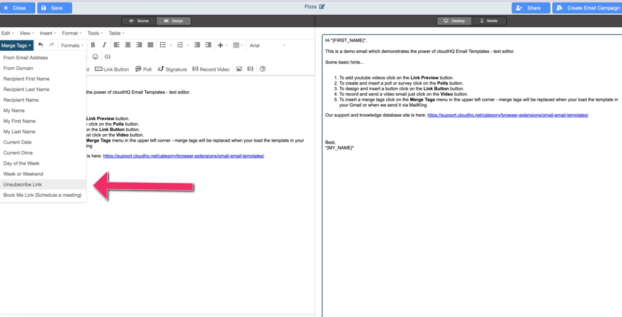
Task: Click Record Video in the toolbar
Action: click(211, 69)
